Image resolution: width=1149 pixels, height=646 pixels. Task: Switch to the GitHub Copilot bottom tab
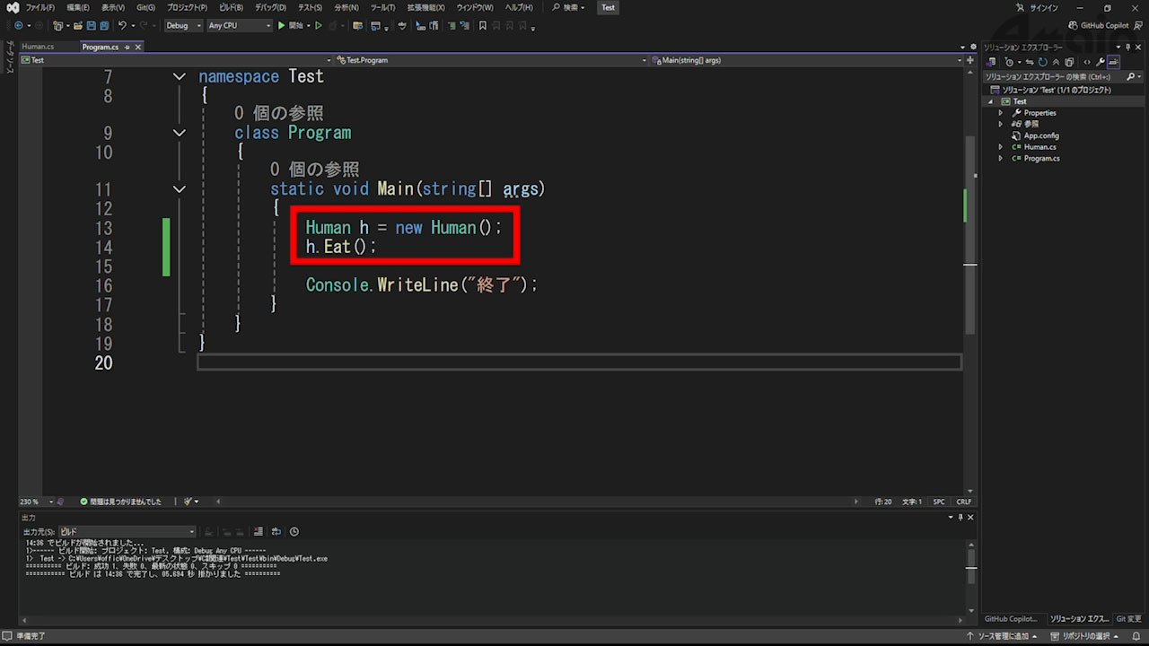[1010, 619]
